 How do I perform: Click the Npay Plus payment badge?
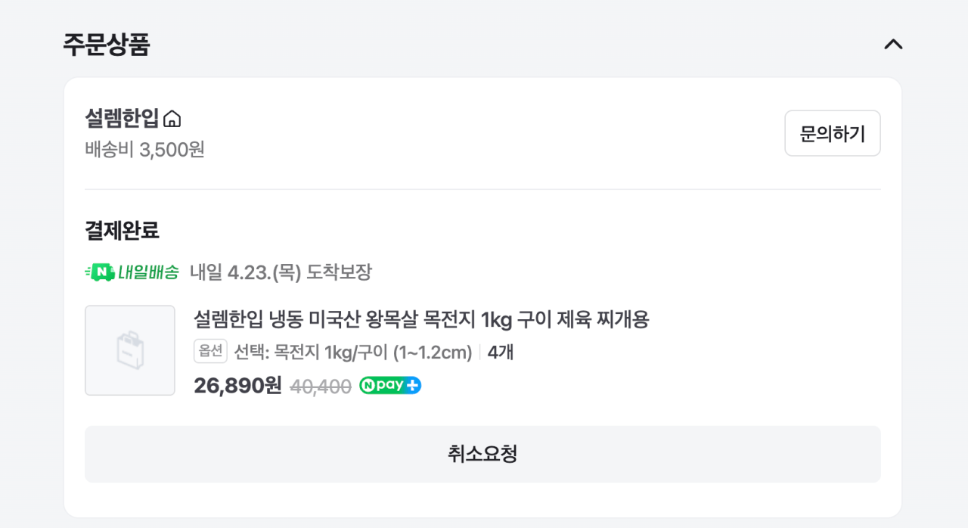389,386
